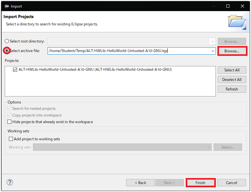
Task: Go back with the Back button
Action: coord(140,183)
